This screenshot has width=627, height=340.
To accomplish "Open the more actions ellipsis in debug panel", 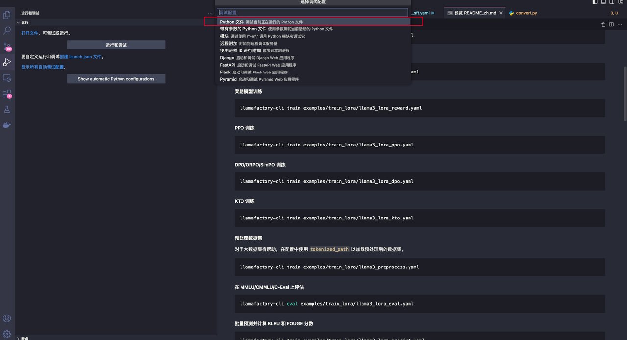I will pos(210,13).
